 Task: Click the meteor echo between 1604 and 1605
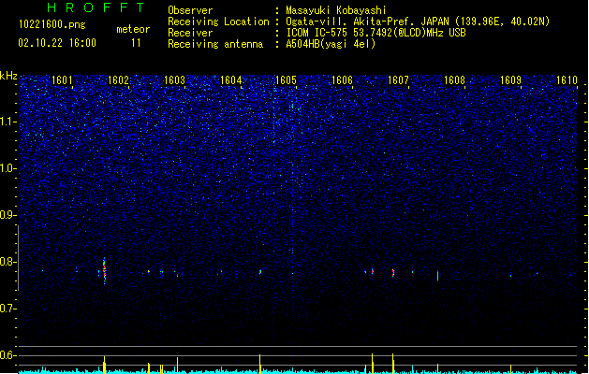coord(260,271)
